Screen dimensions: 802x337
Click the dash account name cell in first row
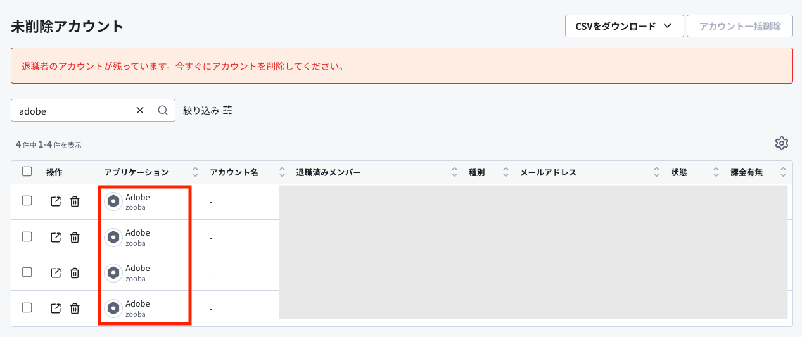[x=211, y=202]
